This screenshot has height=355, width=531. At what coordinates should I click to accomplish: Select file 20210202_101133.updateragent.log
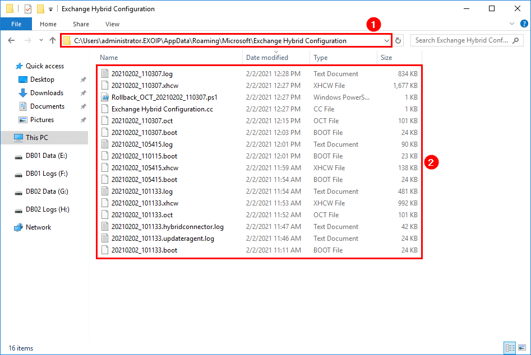(163, 239)
